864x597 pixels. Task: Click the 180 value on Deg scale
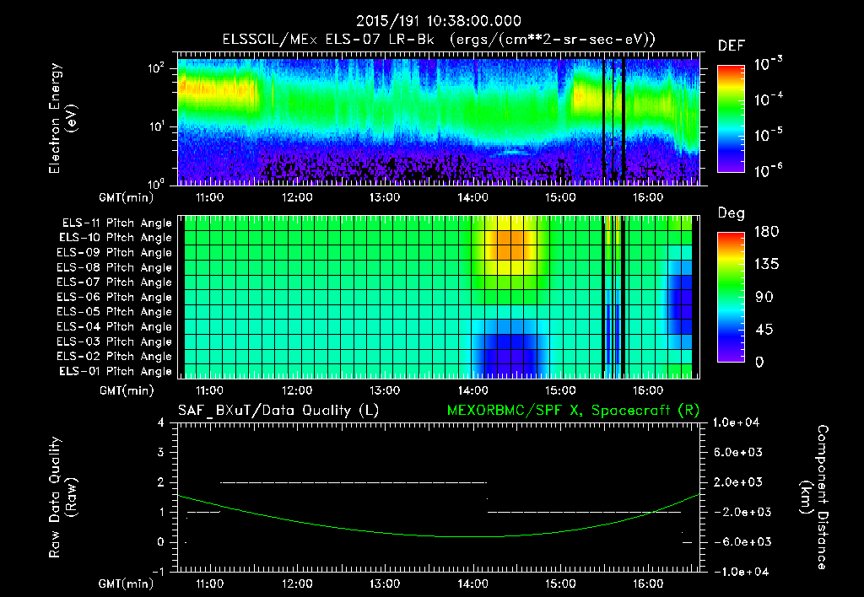point(766,232)
